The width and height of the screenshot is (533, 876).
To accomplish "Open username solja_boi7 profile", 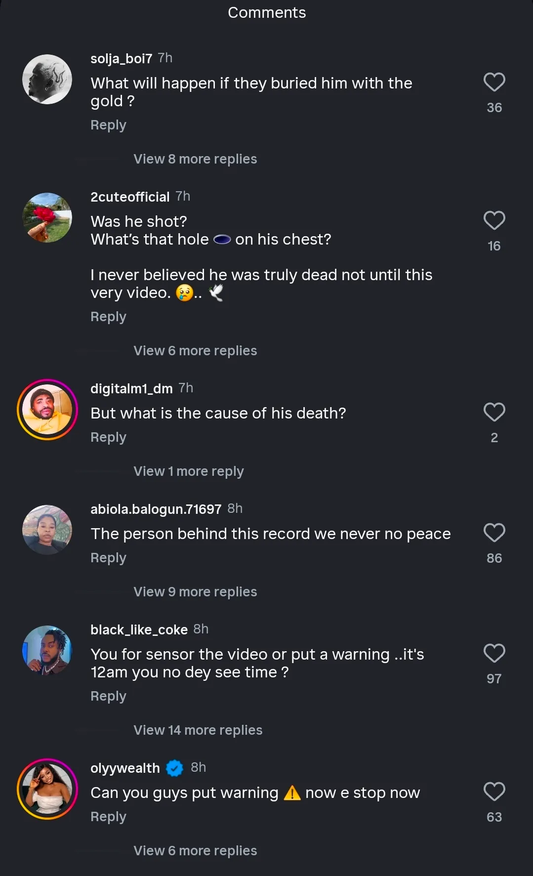I will [121, 58].
